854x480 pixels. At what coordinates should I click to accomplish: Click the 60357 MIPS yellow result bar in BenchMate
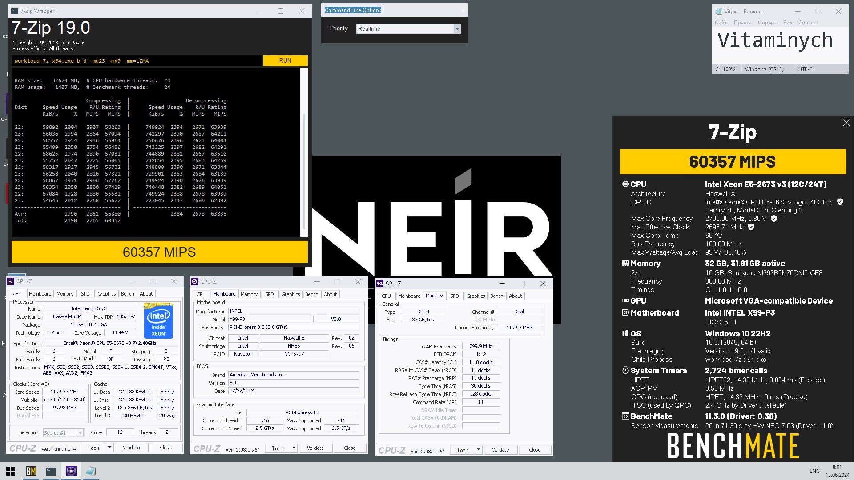coord(733,162)
